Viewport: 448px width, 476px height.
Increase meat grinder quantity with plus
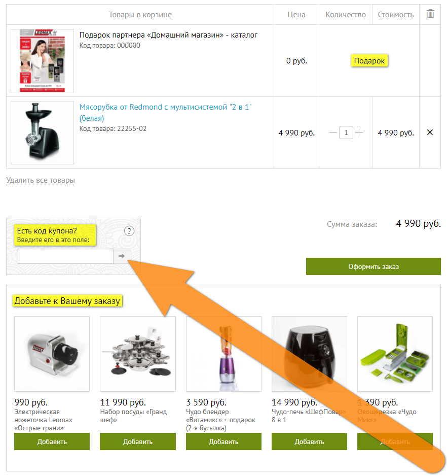[359, 132]
